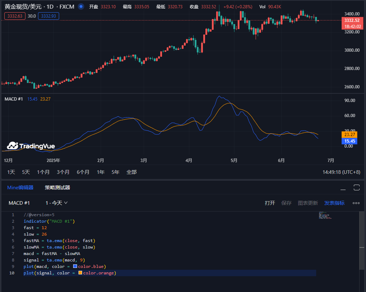Click the red sell price box 3332.63
The width and height of the screenshot is (366, 292).
click(x=15, y=16)
